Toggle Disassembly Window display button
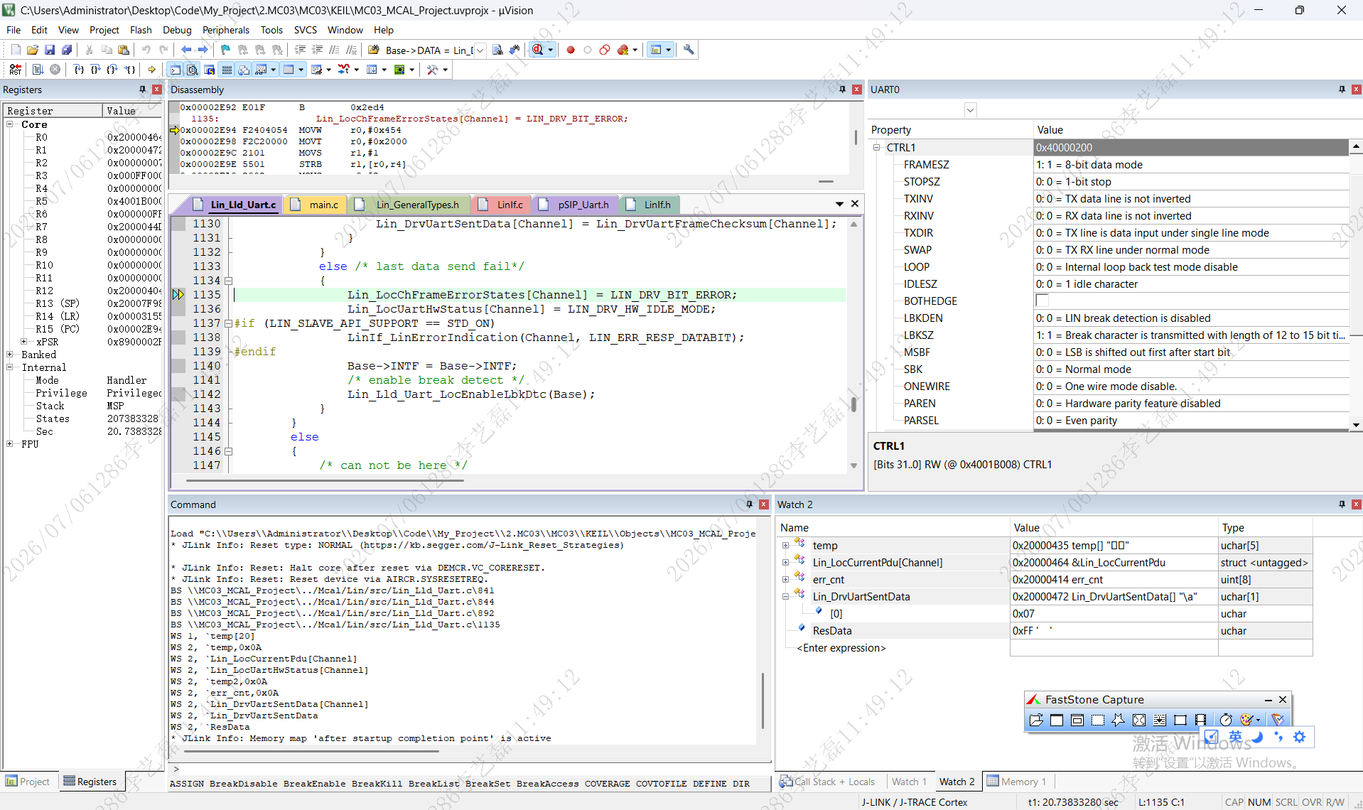 click(x=193, y=70)
